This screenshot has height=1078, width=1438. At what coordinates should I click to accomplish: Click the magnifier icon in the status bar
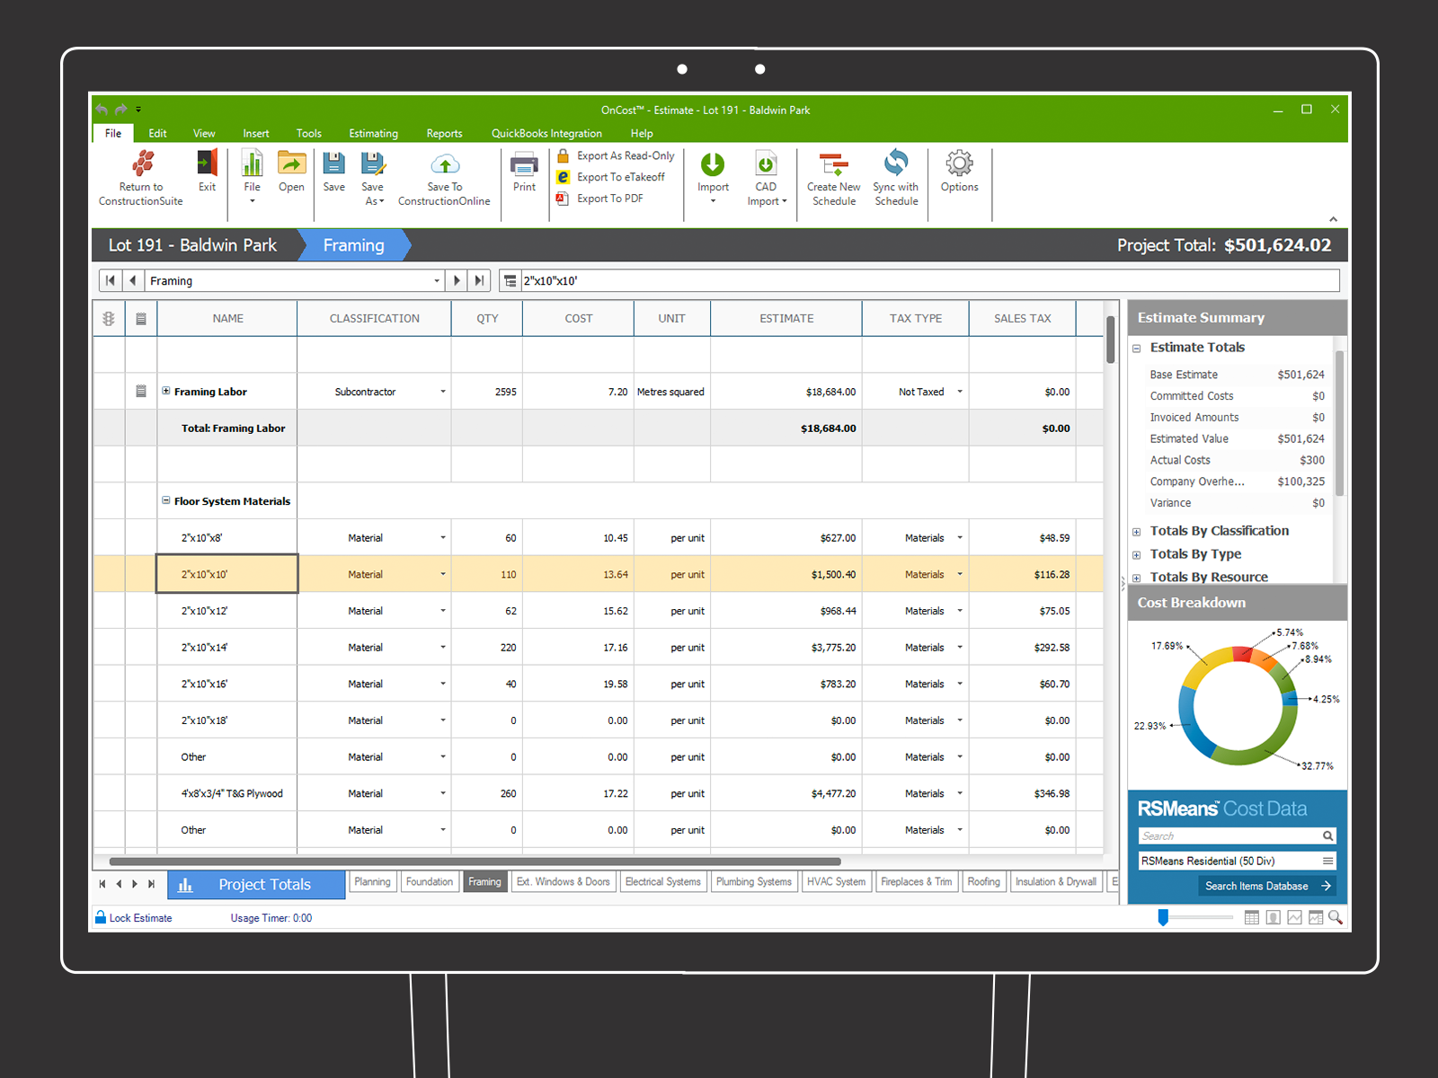1336,917
